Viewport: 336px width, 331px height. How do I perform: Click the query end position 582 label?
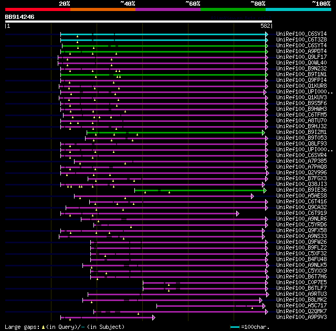(265, 26)
